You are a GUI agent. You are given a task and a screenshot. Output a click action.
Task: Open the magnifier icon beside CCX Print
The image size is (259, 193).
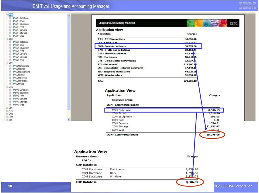(x=14, y=51)
